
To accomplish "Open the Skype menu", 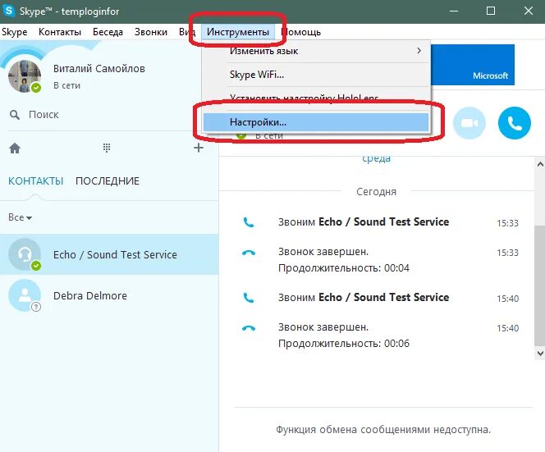I will tap(14, 32).
